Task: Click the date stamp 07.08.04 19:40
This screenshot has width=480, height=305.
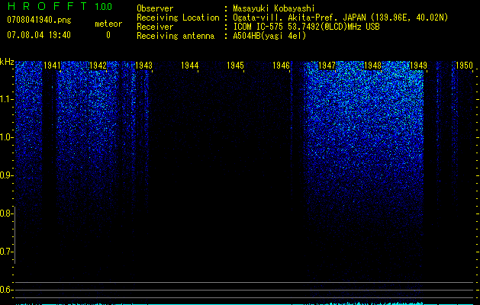Action: pyautogui.click(x=39, y=35)
